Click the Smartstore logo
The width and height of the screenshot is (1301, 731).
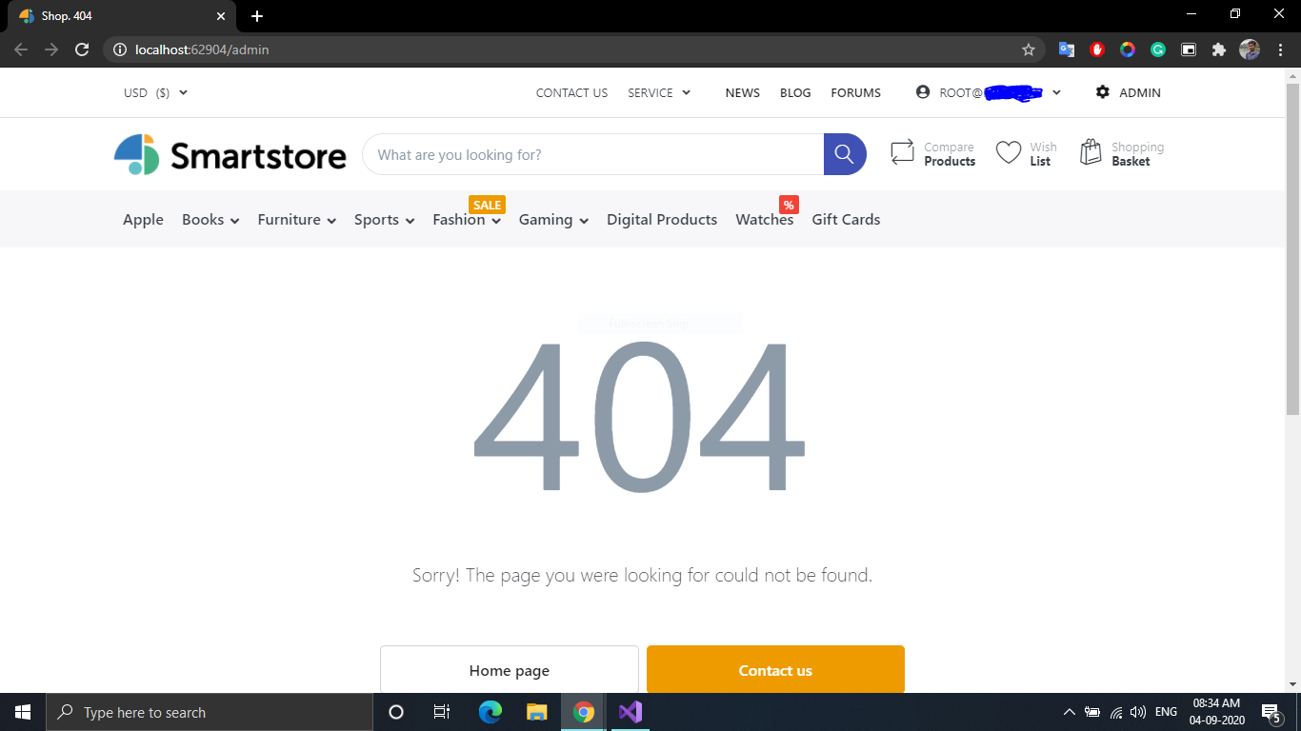point(229,154)
